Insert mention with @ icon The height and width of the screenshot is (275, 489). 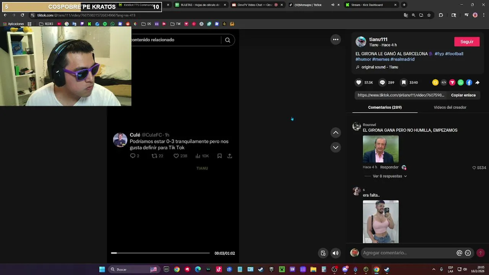coord(460,253)
